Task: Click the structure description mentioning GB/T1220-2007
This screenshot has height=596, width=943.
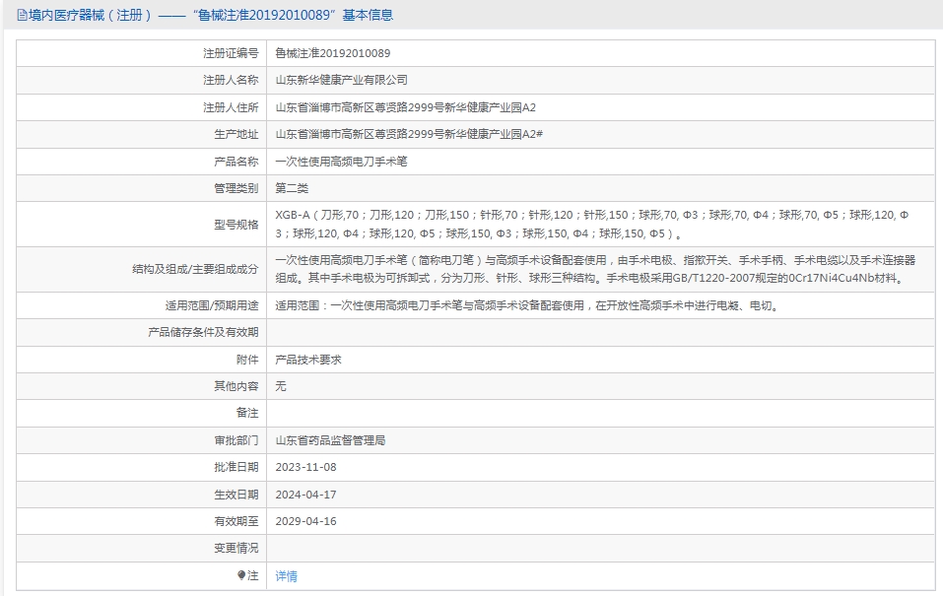Action: pos(595,269)
